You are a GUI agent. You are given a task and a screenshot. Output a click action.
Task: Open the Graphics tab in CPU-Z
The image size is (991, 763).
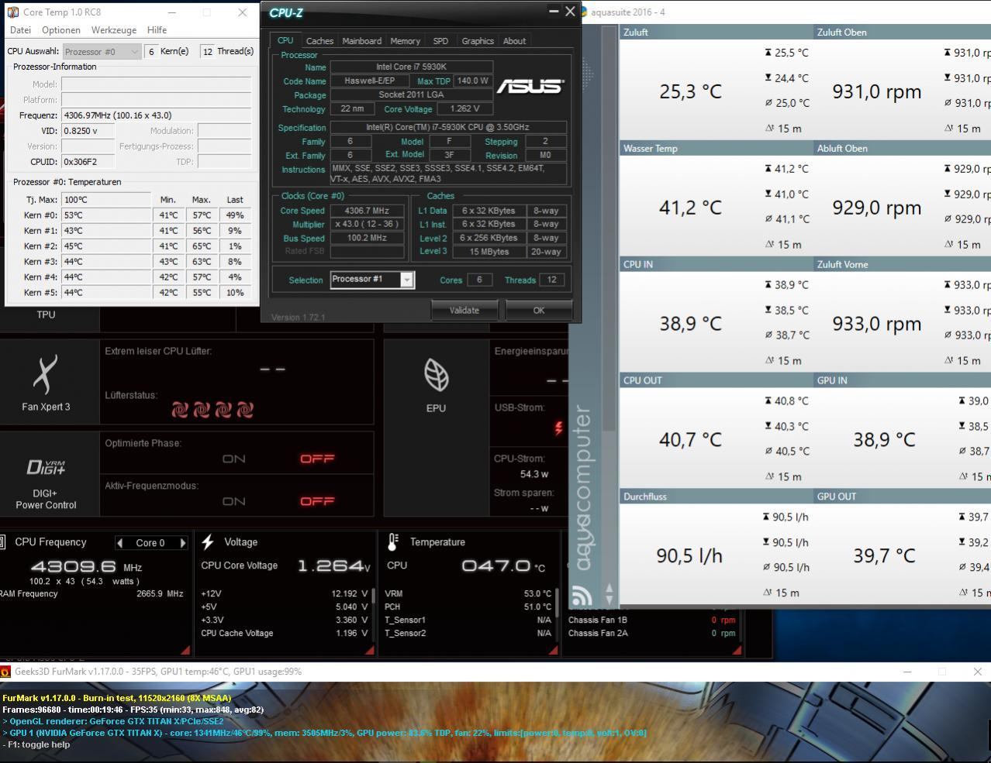[478, 41]
